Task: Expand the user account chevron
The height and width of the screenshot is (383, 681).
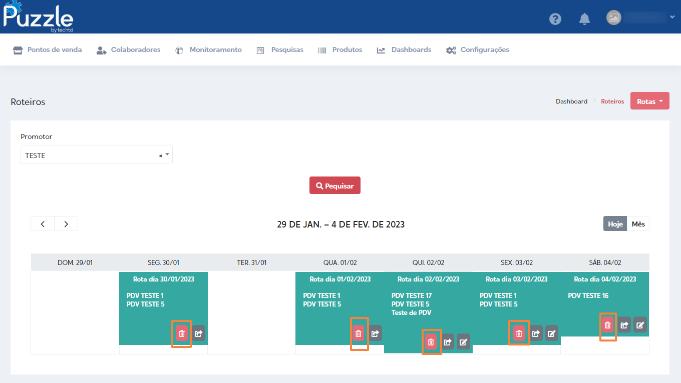Action: click(672, 17)
